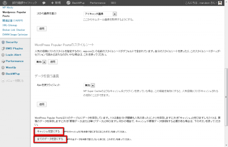Image resolution: width=228 pixels, height=147 pixels.
Task: Click the データを扱う道具 heading
Action: [x=47, y=76]
